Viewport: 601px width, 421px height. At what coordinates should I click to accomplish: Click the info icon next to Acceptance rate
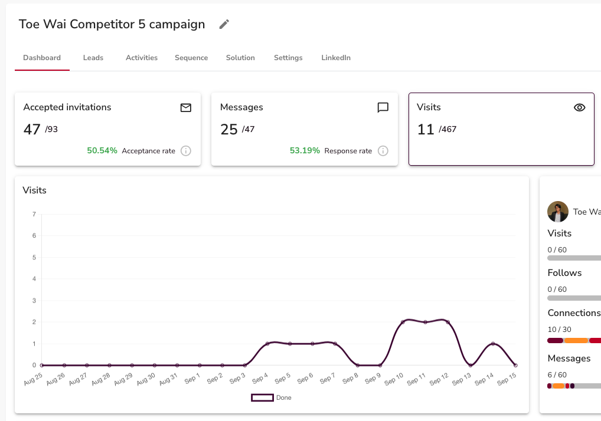186,151
